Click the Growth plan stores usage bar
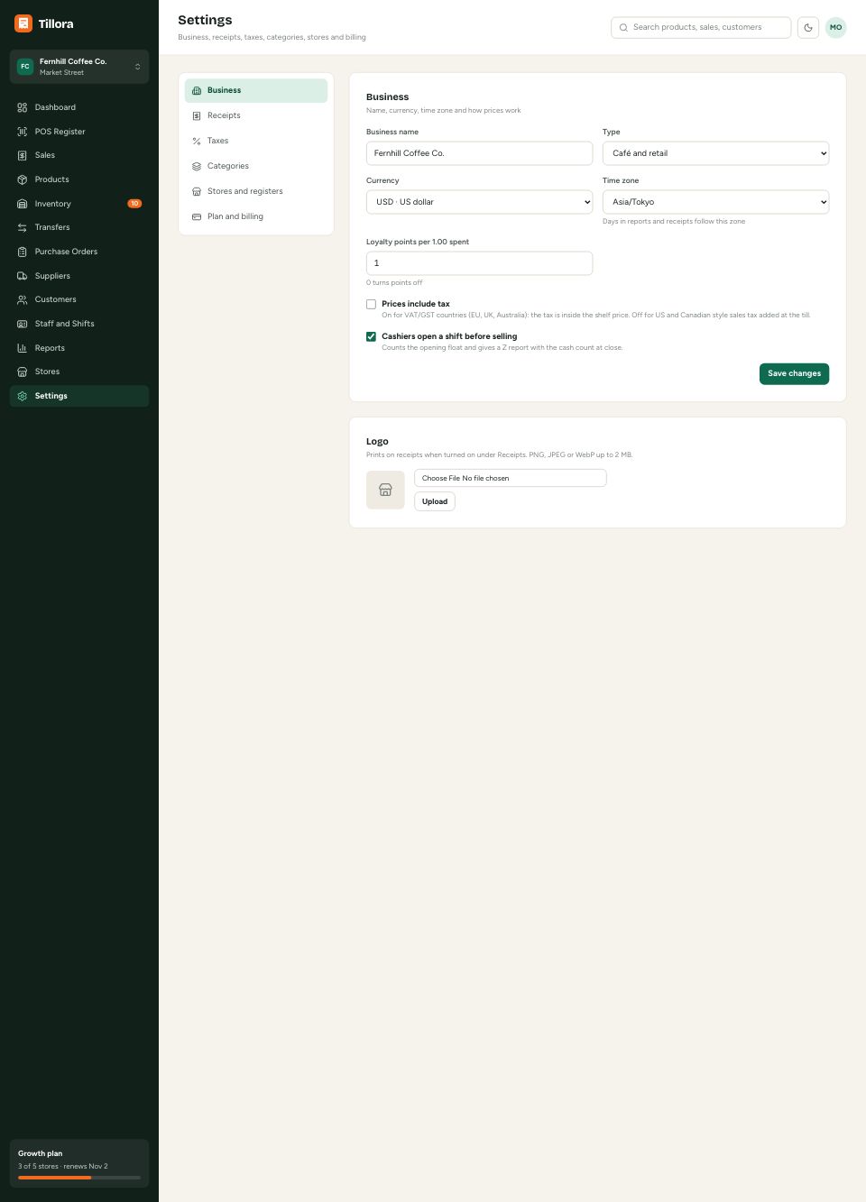866x1202 pixels. 79,1178
